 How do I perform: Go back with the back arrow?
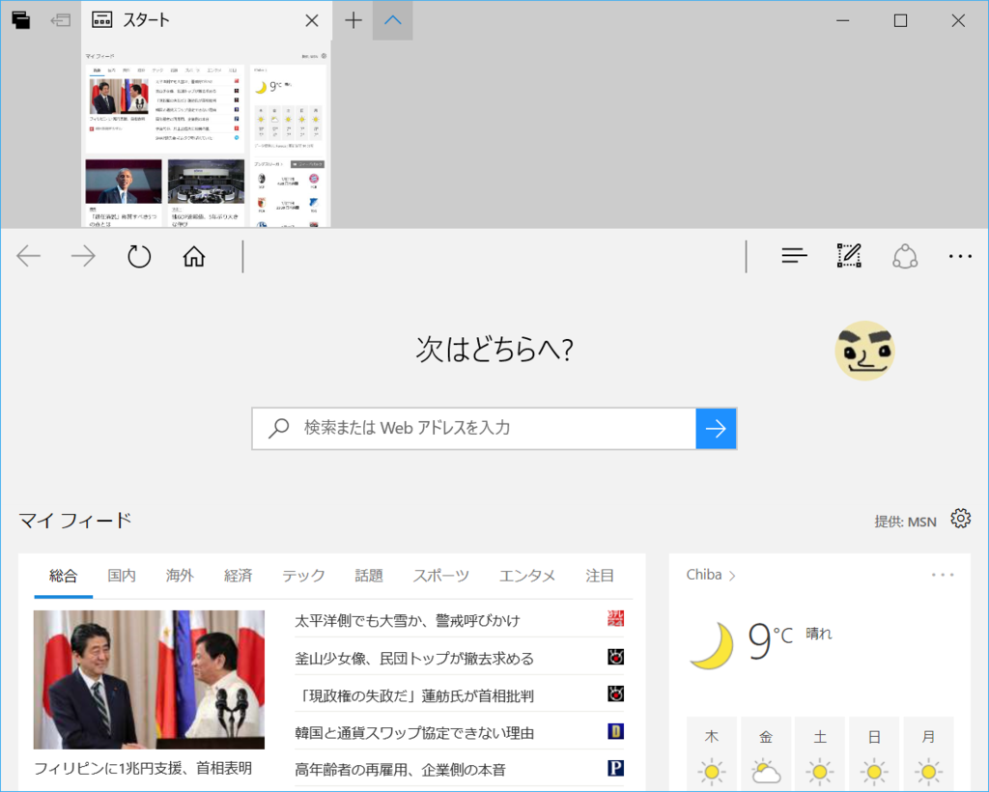coord(28,256)
